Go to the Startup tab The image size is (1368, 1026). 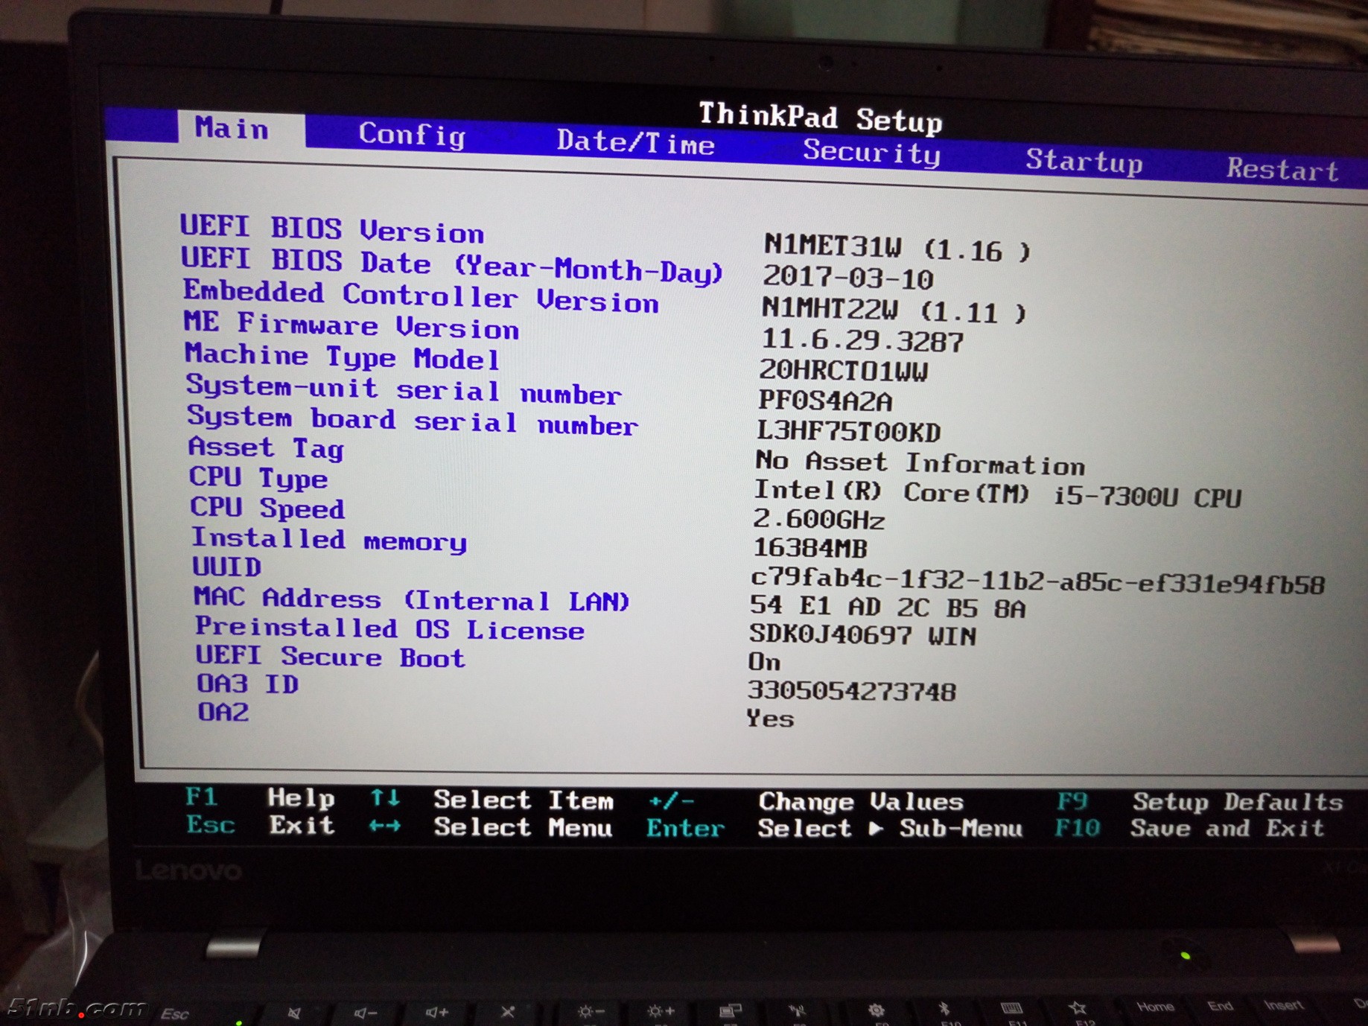pos(1084,161)
